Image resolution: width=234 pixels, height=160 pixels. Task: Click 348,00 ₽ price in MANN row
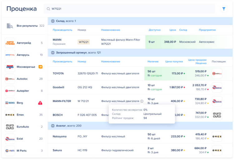(x=170, y=42)
